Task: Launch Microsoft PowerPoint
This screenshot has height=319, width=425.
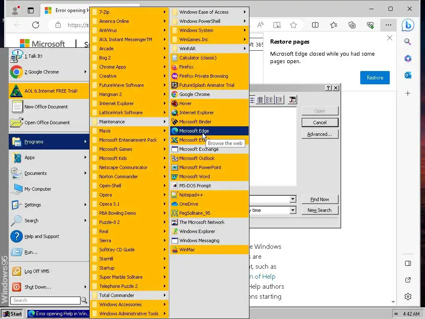Action: coord(209,167)
